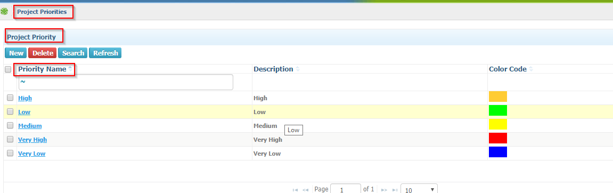Go to previous page icon

point(306,190)
